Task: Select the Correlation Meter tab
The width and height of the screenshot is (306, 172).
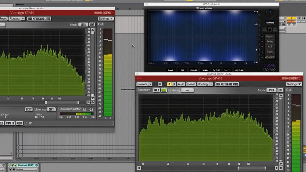Action: pyautogui.click(x=69, y=109)
